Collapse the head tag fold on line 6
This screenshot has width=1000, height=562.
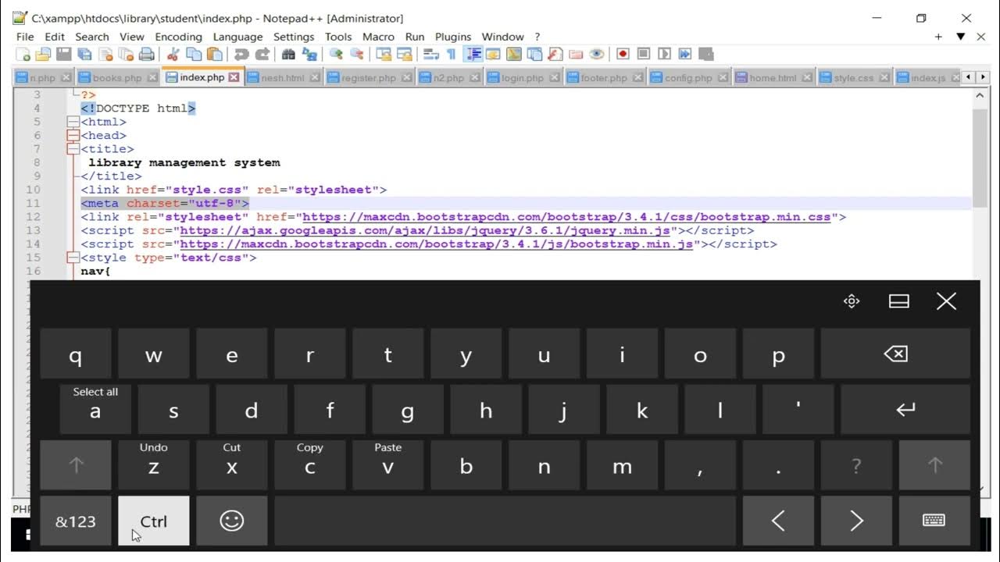73,136
